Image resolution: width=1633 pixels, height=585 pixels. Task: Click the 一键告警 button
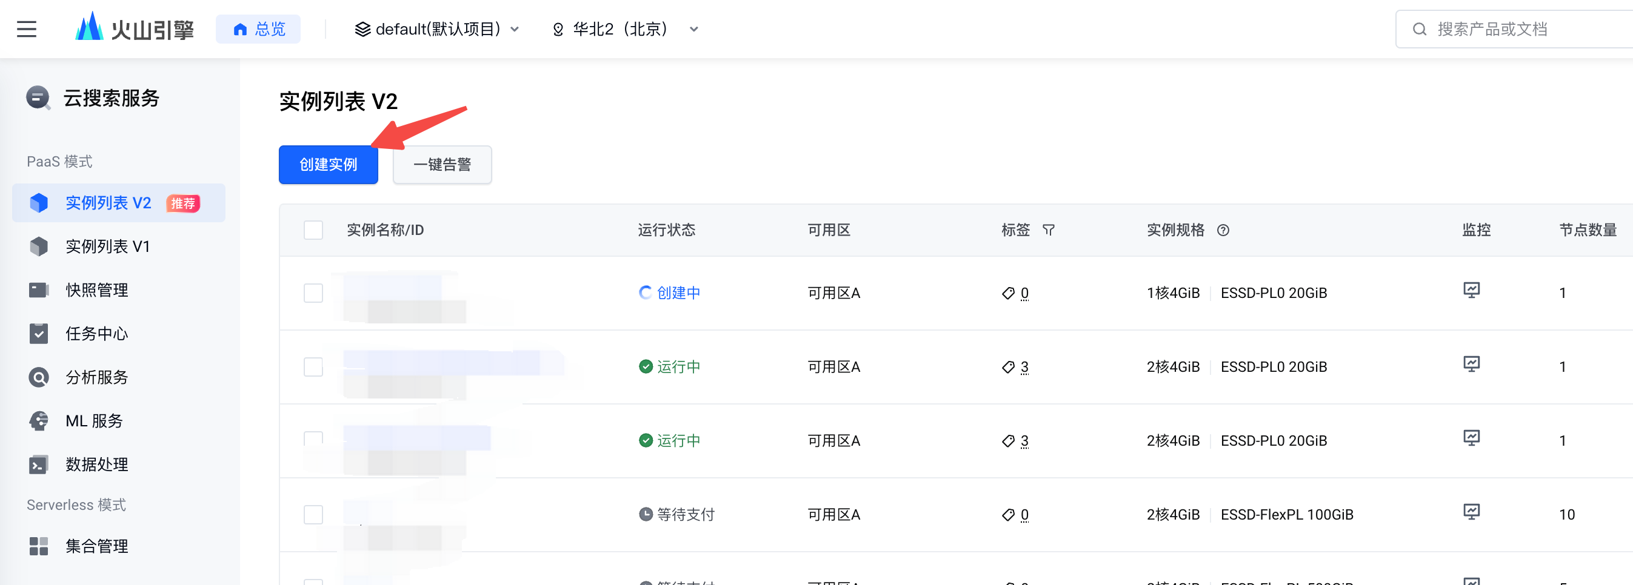[442, 165]
